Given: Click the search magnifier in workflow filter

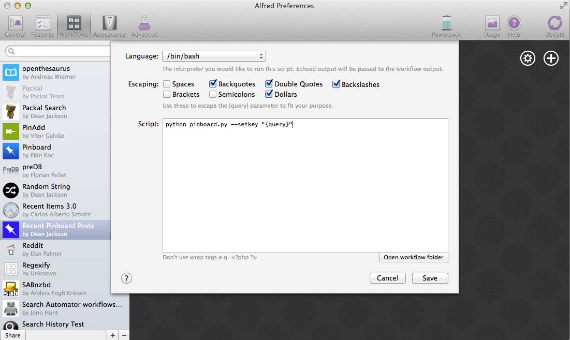Looking at the screenshot, I should pyautogui.click(x=11, y=51).
